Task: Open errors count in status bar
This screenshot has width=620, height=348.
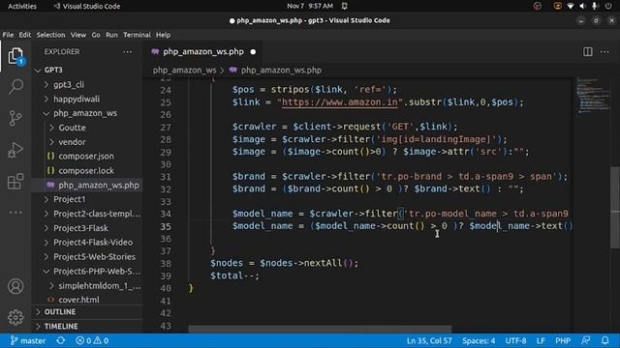Action: click(83, 340)
